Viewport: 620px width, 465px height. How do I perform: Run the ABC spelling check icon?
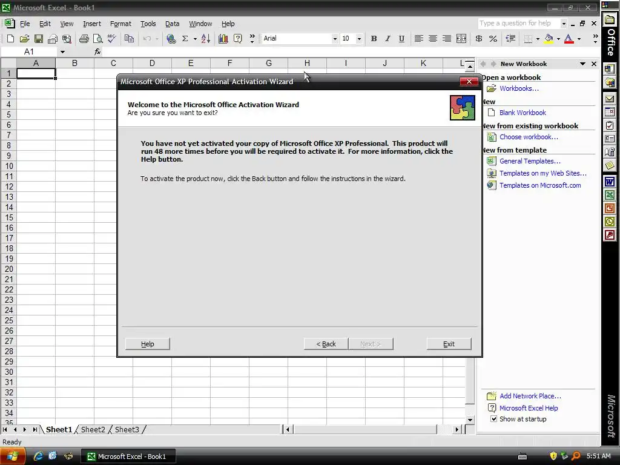[112, 38]
